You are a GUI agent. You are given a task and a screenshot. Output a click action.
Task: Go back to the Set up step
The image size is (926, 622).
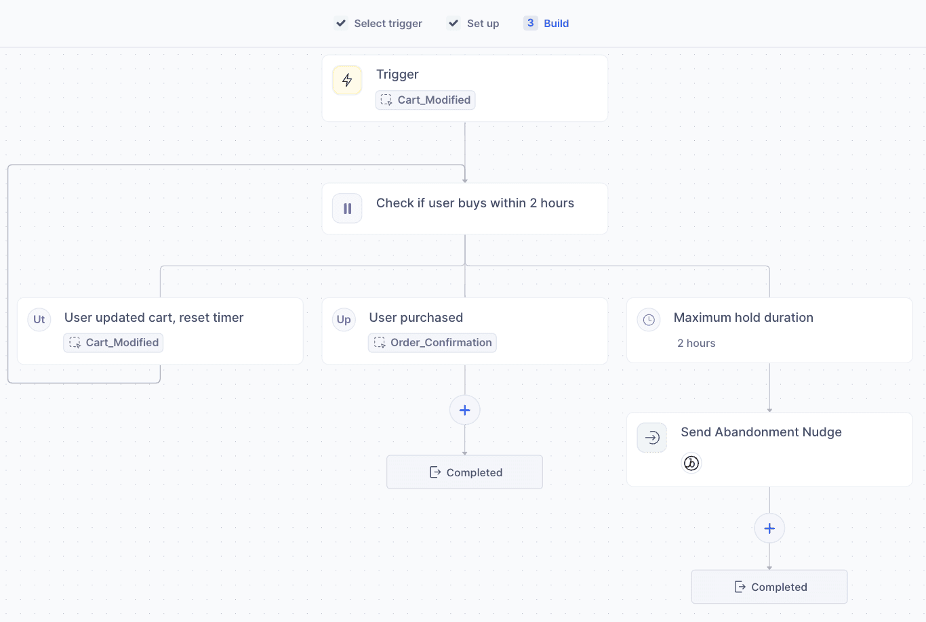click(481, 22)
